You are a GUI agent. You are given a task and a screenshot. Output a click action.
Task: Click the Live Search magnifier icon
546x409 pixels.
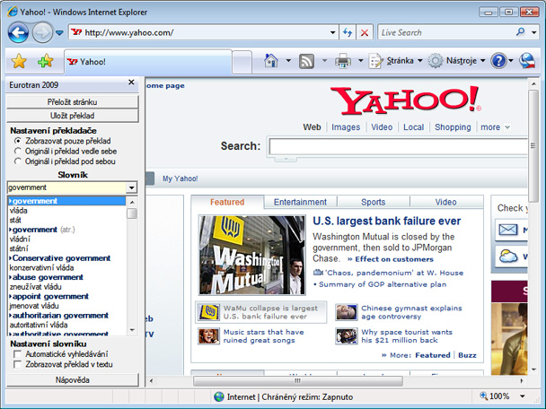point(521,32)
